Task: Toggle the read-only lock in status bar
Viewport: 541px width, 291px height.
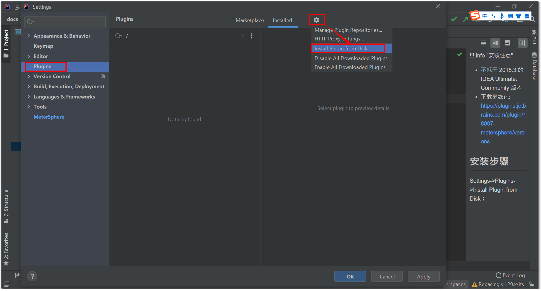Action: pos(531,284)
